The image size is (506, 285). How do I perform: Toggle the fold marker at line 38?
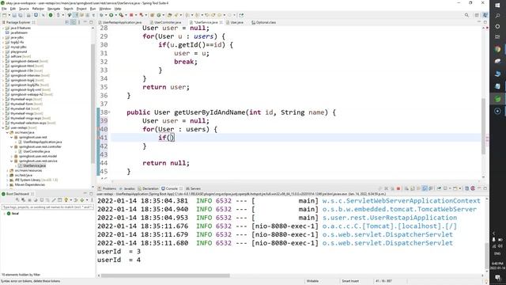(109, 112)
